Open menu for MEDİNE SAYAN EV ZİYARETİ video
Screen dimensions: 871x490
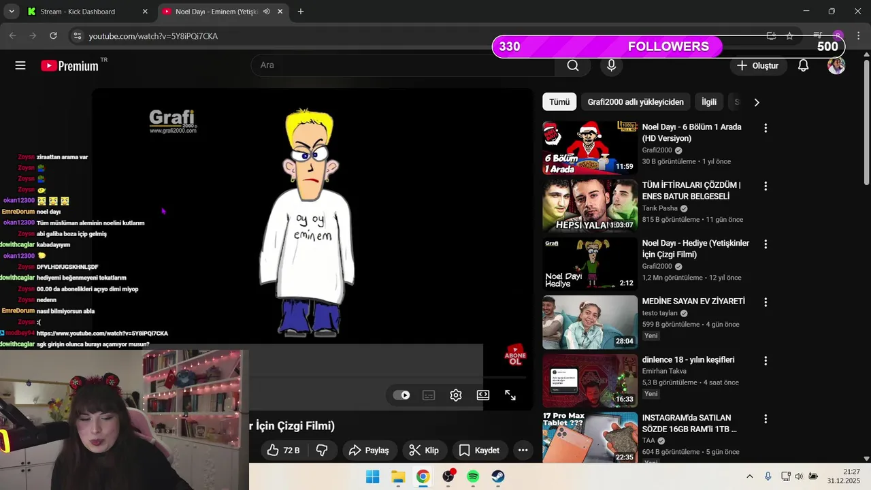[x=766, y=302]
